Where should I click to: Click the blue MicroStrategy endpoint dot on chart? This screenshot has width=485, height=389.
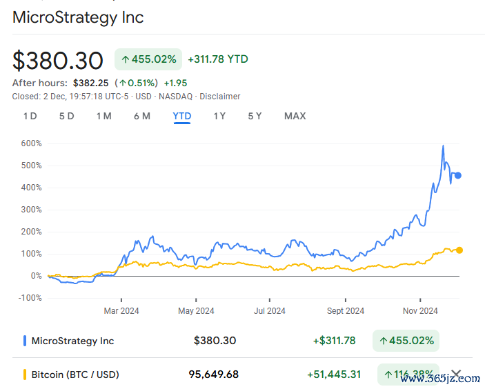tap(458, 175)
